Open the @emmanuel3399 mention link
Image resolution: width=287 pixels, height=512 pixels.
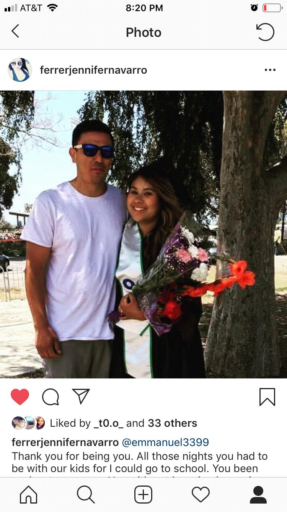point(165,442)
